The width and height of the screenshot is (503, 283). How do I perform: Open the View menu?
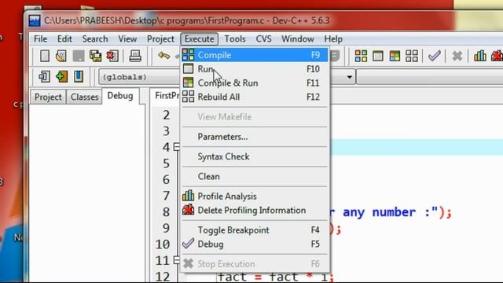tap(127, 39)
